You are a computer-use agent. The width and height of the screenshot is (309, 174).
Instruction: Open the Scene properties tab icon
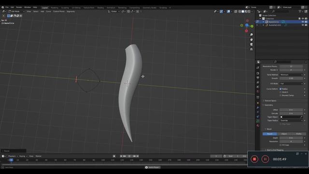[x=258, y=87]
